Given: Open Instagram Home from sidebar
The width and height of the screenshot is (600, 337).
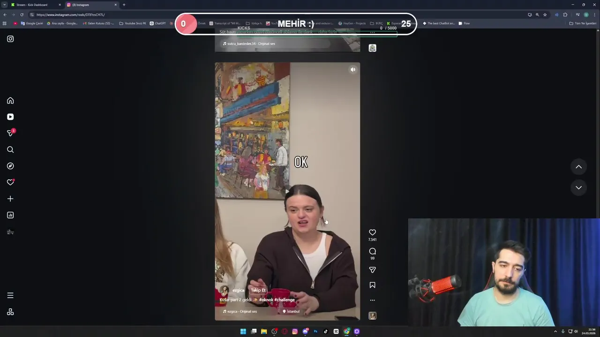Looking at the screenshot, I should [x=10, y=101].
